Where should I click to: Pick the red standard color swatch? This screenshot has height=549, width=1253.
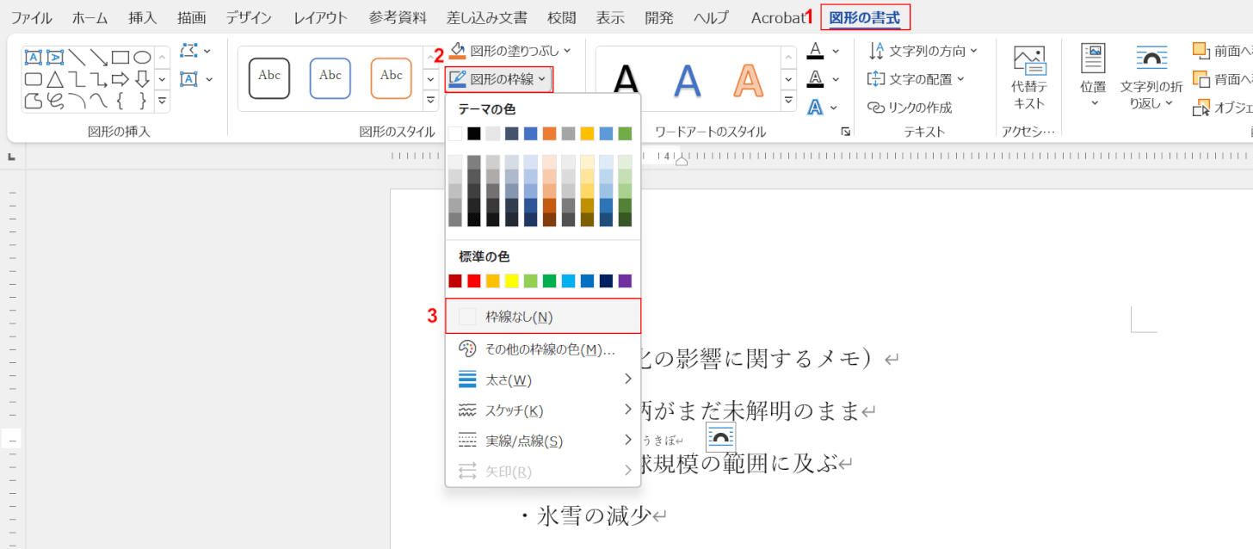click(x=474, y=281)
